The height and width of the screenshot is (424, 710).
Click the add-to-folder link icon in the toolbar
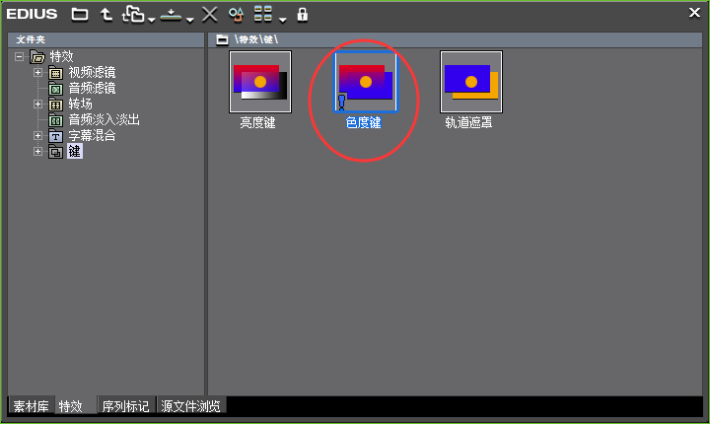point(133,14)
